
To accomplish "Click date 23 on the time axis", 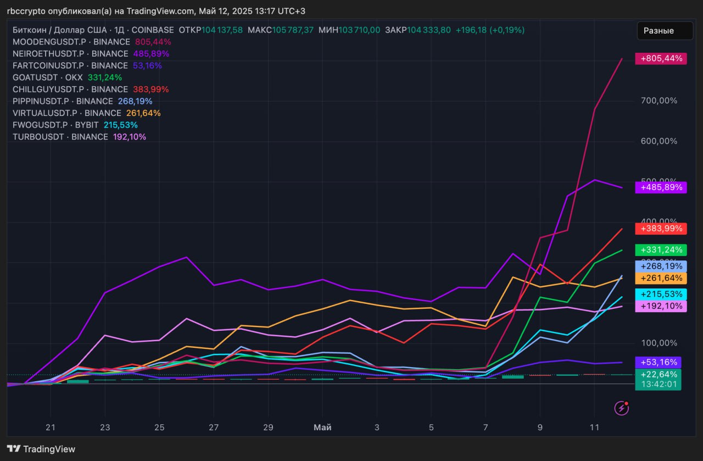I will point(105,427).
